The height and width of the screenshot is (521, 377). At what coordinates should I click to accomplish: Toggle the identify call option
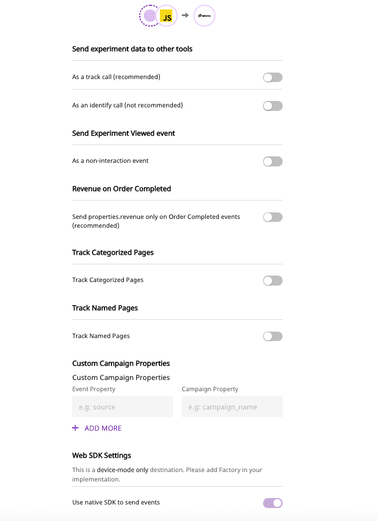point(273,106)
